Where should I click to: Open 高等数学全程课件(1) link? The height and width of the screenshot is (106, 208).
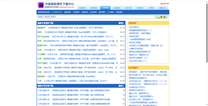click(138, 78)
